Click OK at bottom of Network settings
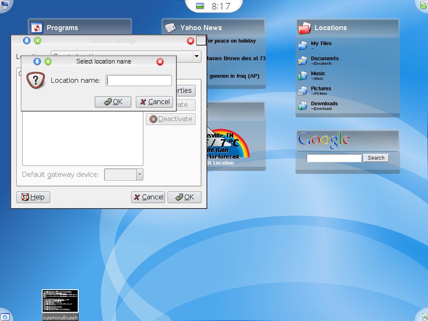 click(184, 197)
